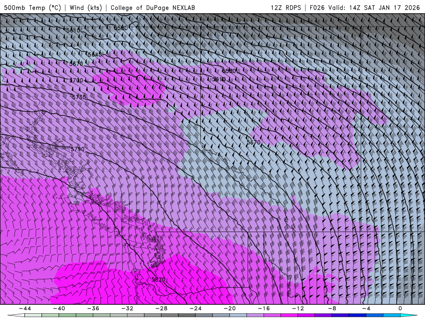The width and height of the screenshot is (425, 318).
Task: Click 'College of DuPage NEXLAB' text
Action: tap(152, 7)
